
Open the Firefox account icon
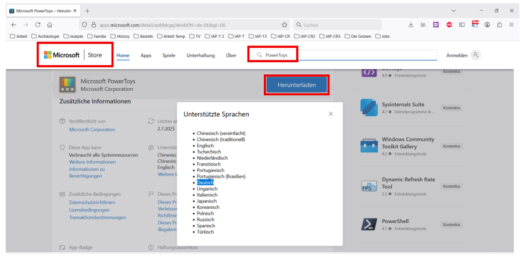pos(488,24)
